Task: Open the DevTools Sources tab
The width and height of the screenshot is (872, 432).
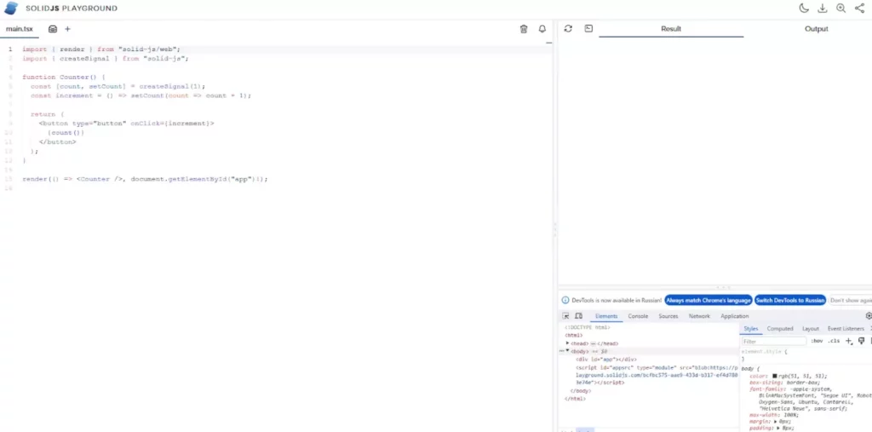Action: click(668, 316)
